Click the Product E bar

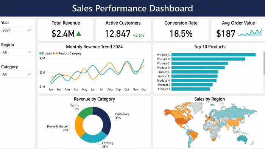(x=195, y=72)
